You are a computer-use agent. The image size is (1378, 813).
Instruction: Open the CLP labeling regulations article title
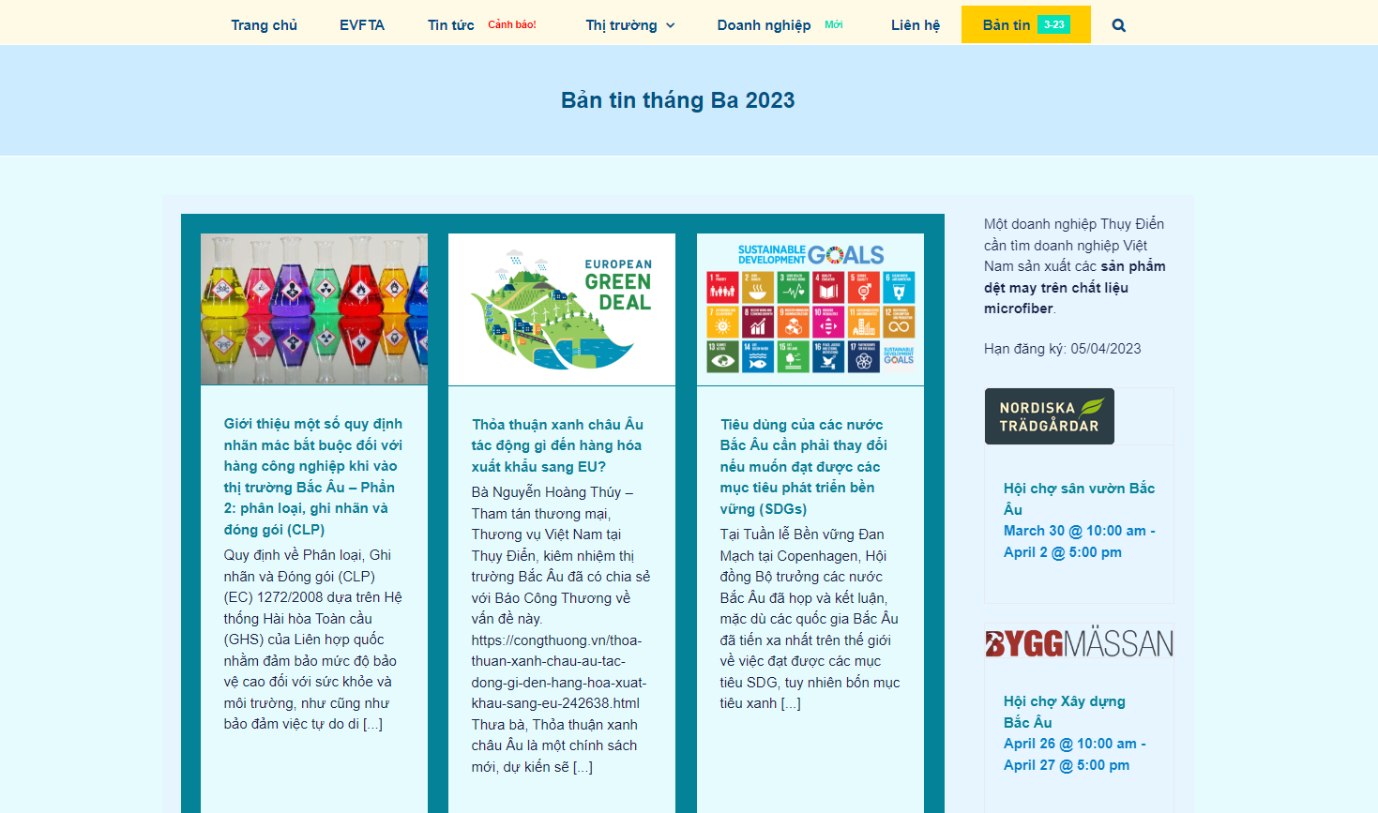[x=312, y=476]
